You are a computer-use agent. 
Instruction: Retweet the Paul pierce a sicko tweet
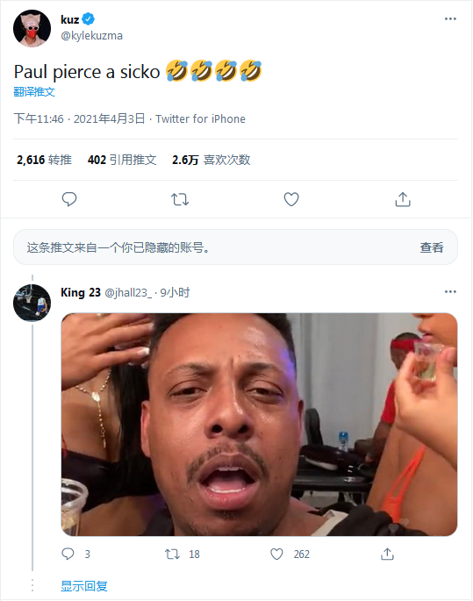[x=180, y=199]
